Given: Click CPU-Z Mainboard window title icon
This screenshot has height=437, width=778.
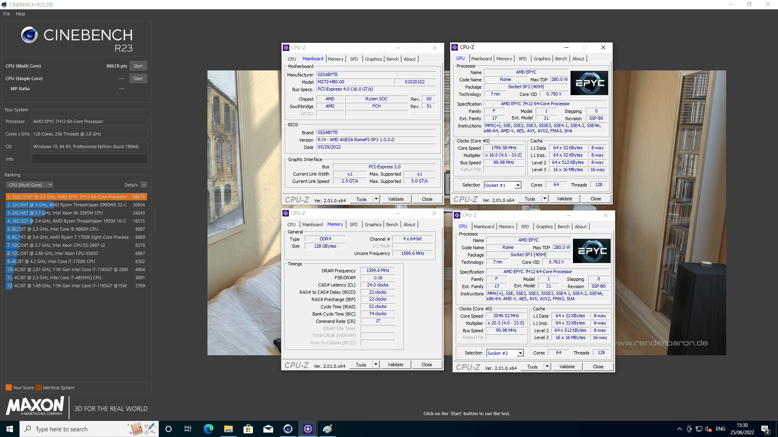Looking at the screenshot, I should pyautogui.click(x=286, y=48).
